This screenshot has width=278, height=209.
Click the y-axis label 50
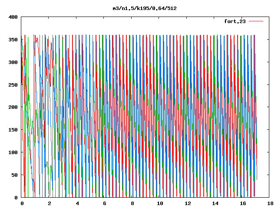(14, 175)
